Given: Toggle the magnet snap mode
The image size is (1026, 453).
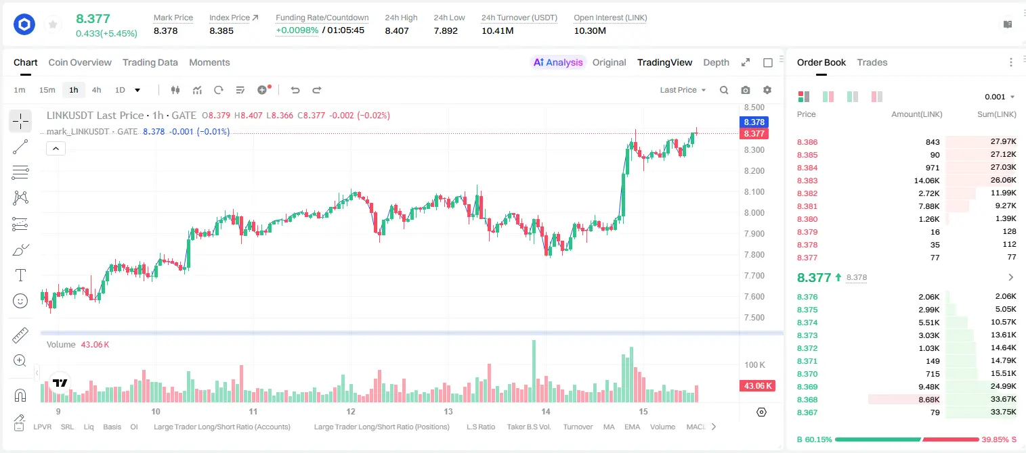Looking at the screenshot, I should coord(20,395).
